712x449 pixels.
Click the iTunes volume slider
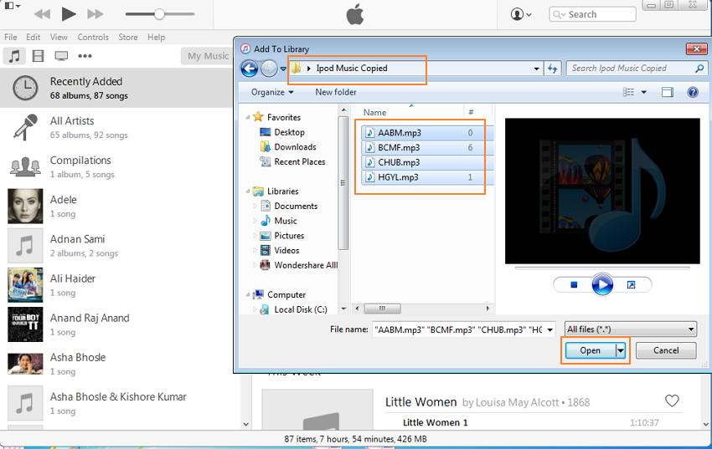[x=158, y=14]
